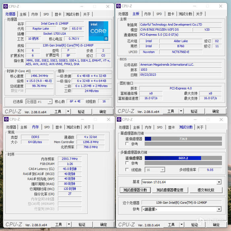The image size is (231, 231).
Task: Expand the 工具 dropdown arrow in the mainboard window
Action: (181, 111)
